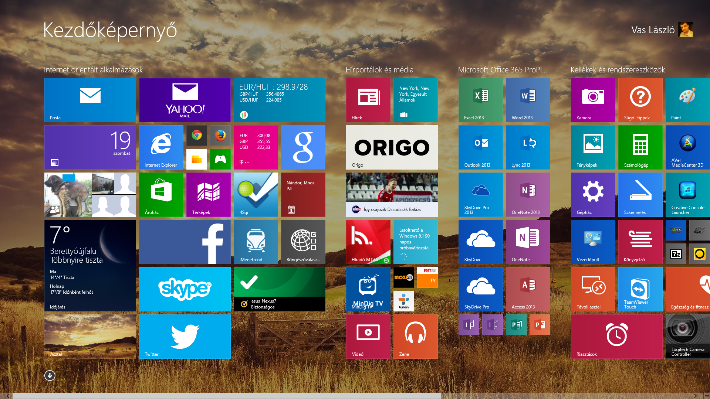The image size is (710, 399).
Task: Open the green Publisher small tile
Action: (516, 325)
